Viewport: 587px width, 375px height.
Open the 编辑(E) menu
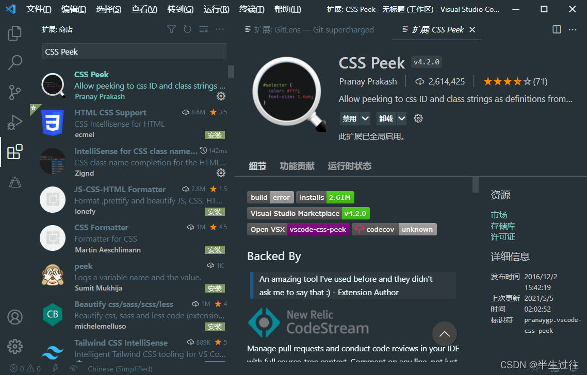click(74, 9)
